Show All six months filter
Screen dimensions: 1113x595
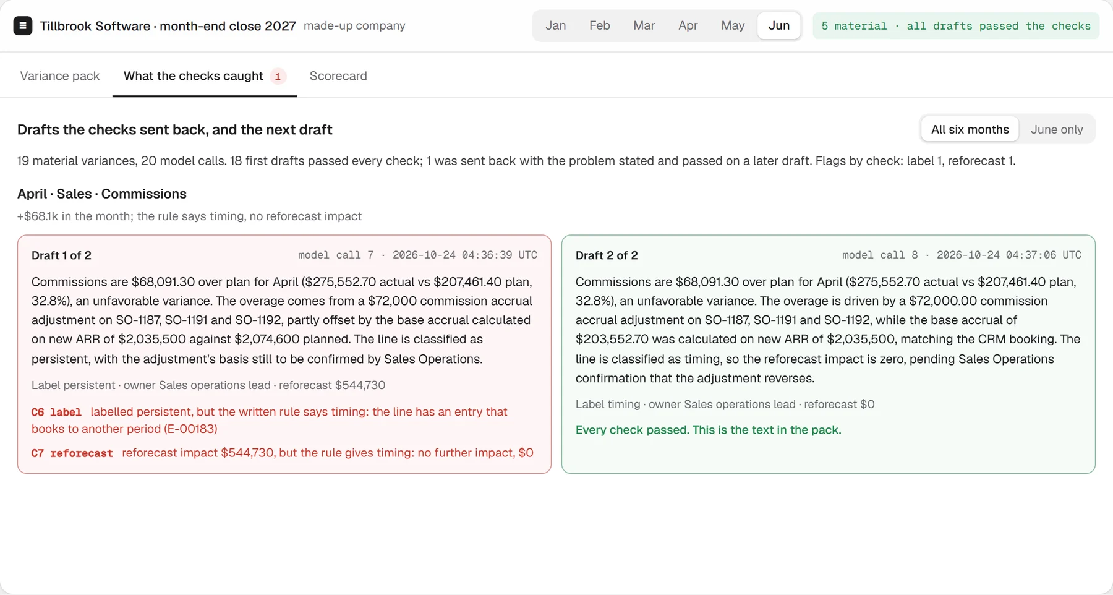click(x=970, y=129)
